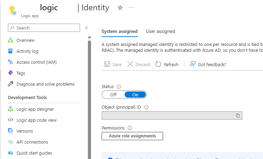Click the Refresh toolbar icon
The width and height of the screenshot is (263, 159).
[x=158, y=64]
